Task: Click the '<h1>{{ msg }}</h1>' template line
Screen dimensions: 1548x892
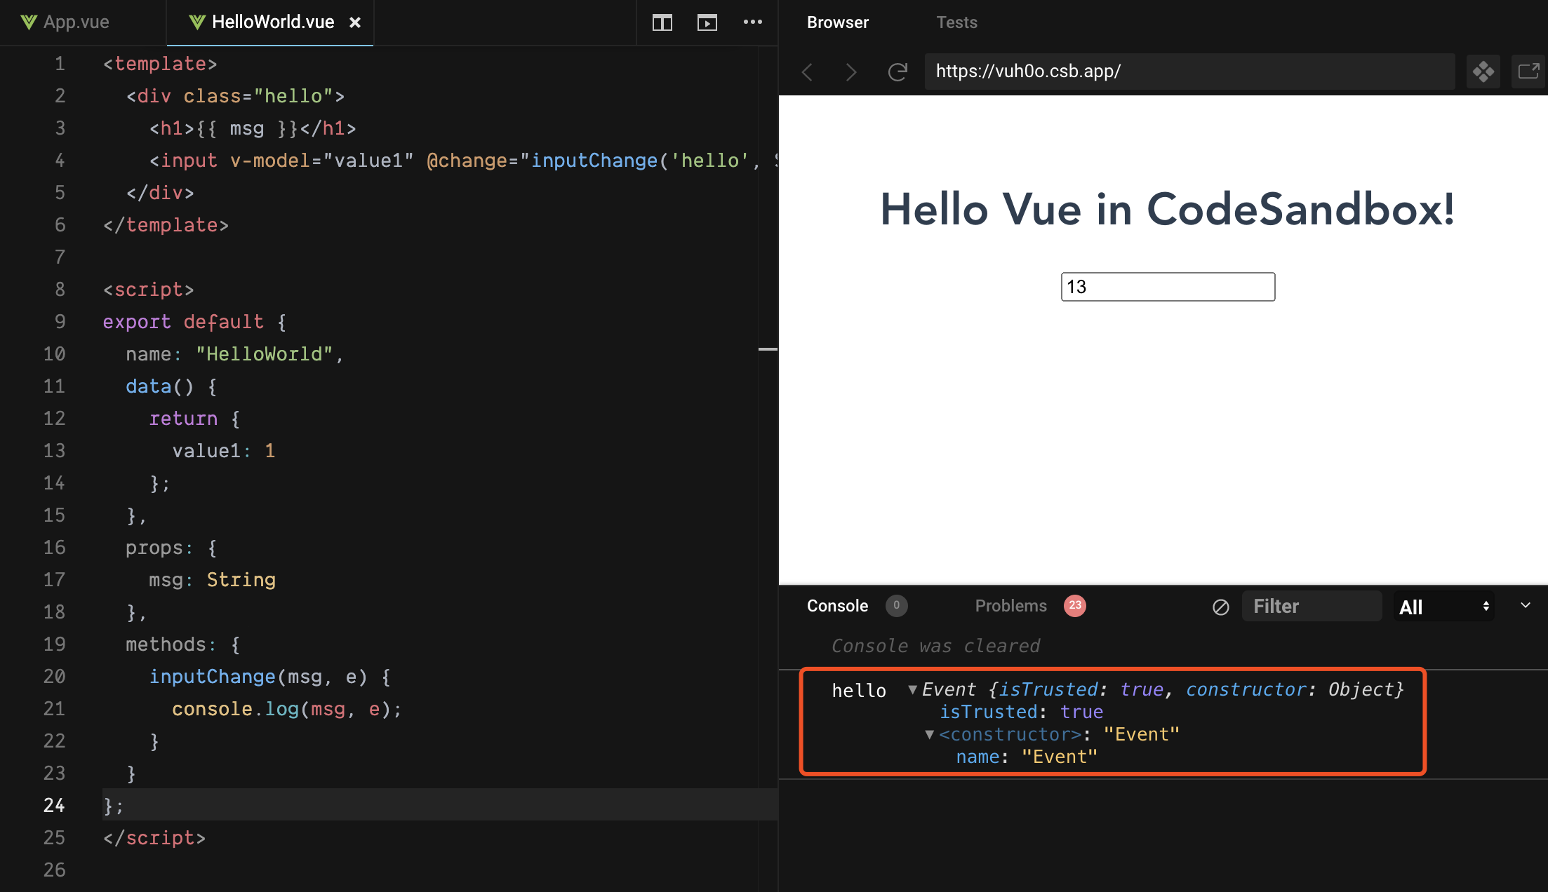Action: tap(253, 128)
